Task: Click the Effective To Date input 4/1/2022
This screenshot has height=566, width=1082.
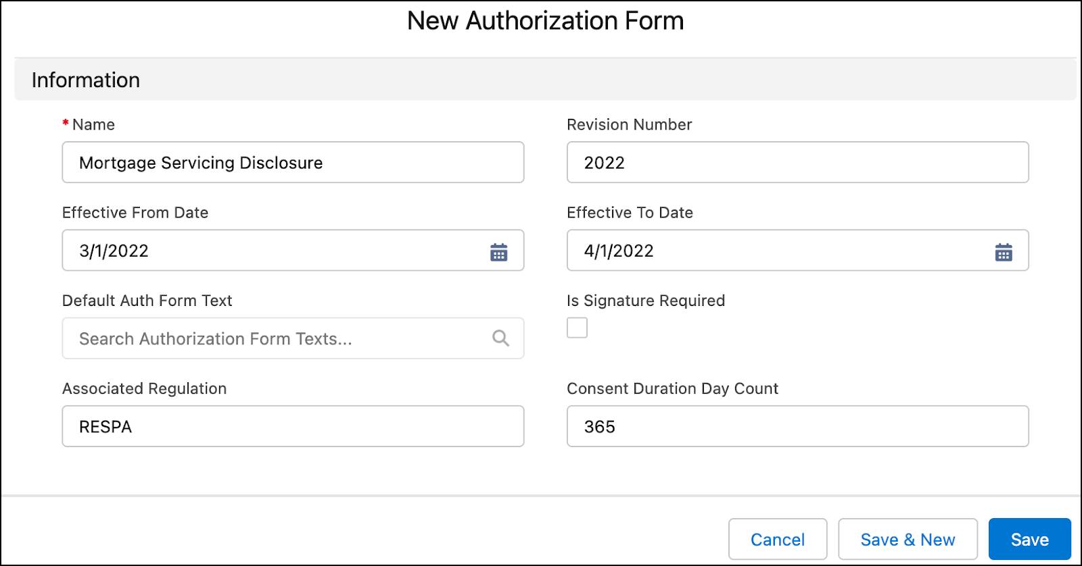Action: point(797,251)
